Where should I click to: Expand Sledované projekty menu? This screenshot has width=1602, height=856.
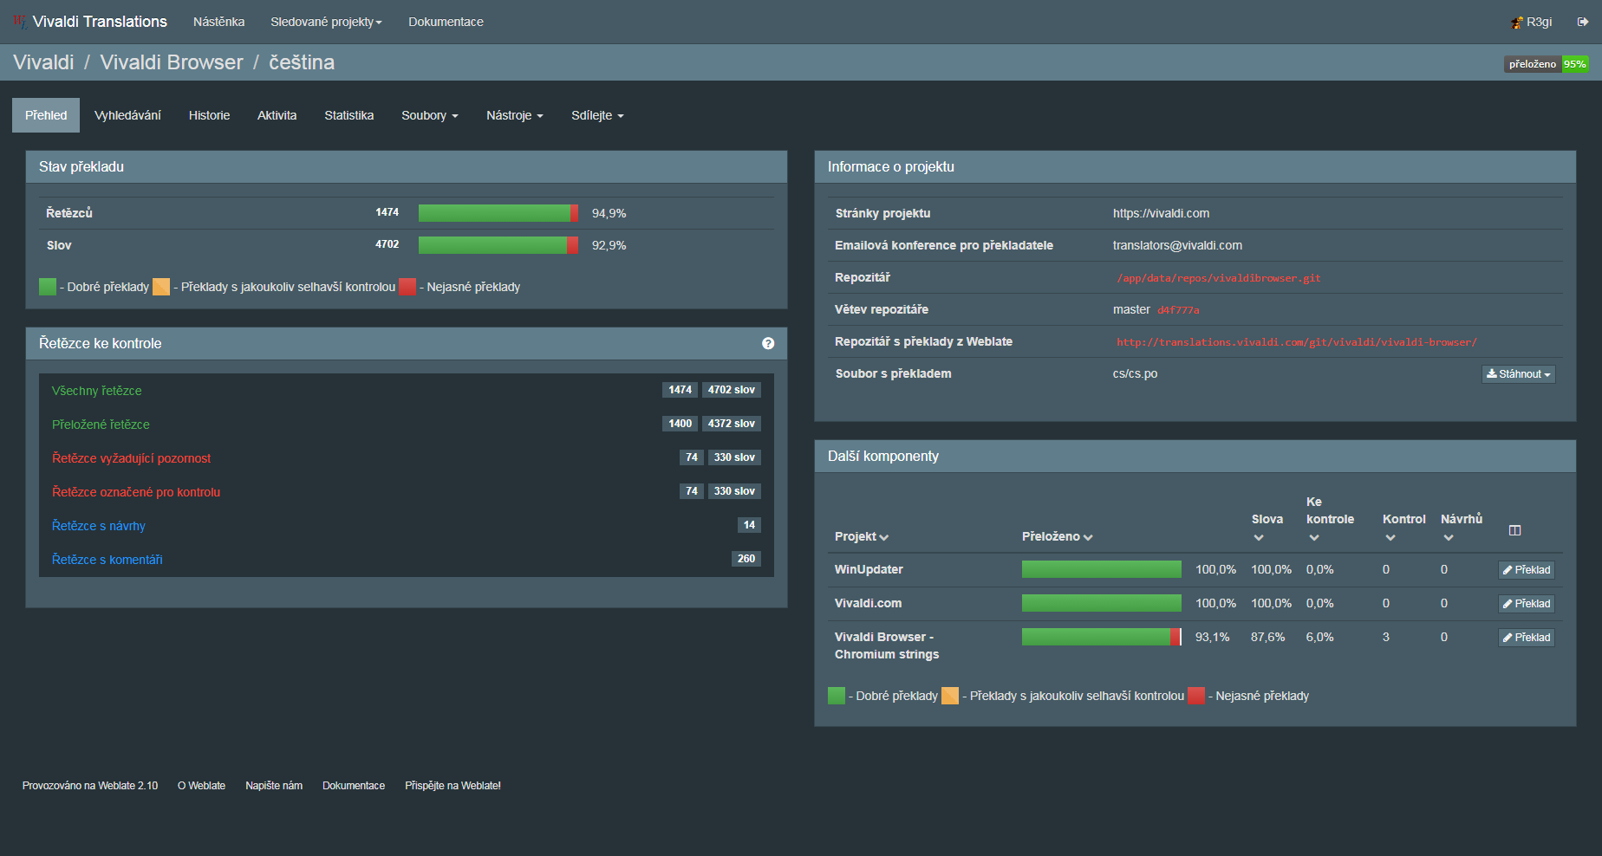[x=326, y=22]
